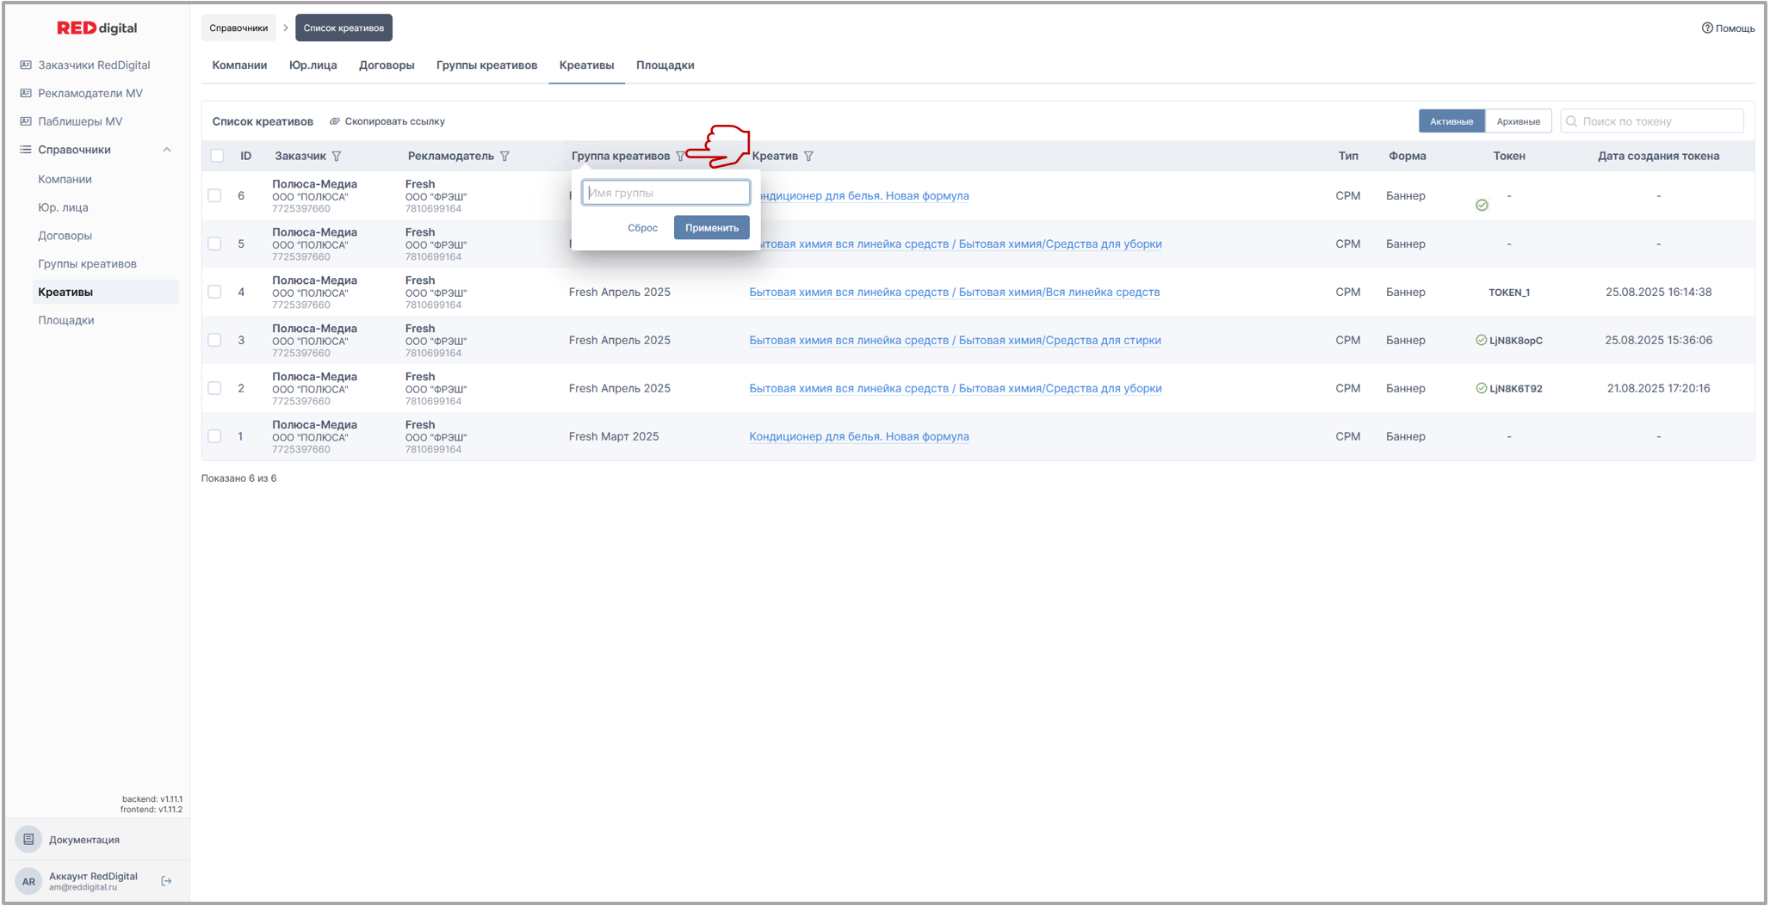This screenshot has height=906, width=1770.
Task: Click the filter icon next to Заказчик
Action: point(337,157)
